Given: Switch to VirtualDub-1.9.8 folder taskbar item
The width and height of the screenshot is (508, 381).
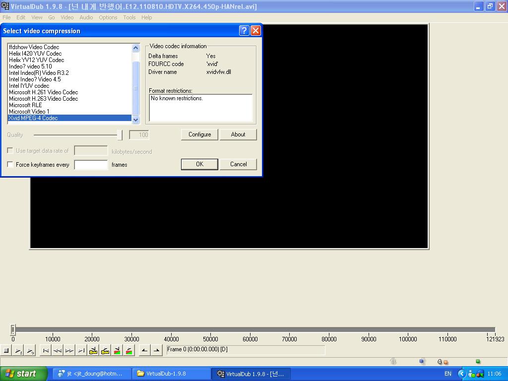Looking at the screenshot, I should [x=171, y=374].
